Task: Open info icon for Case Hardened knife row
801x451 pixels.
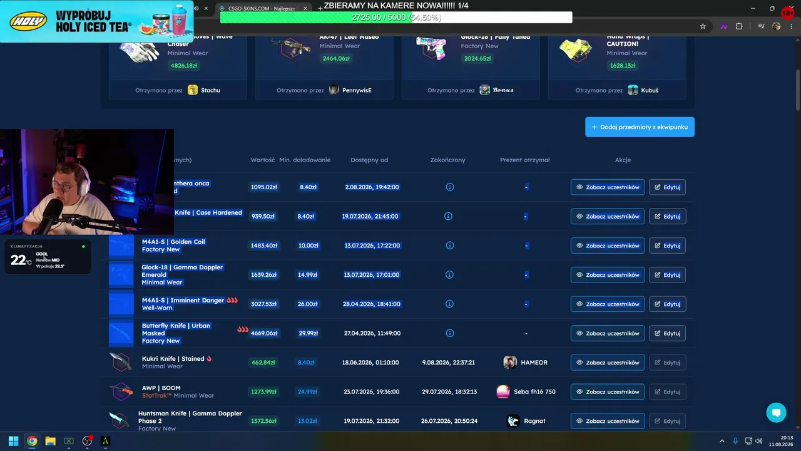Action: click(448, 216)
